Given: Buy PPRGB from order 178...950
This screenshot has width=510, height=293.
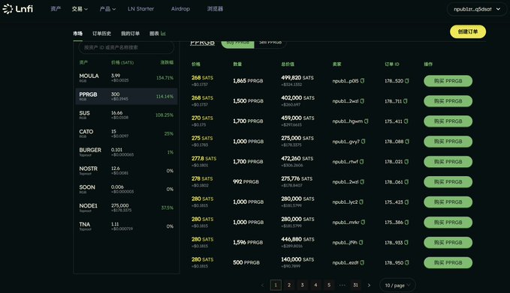Looking at the screenshot, I should coord(448,262).
